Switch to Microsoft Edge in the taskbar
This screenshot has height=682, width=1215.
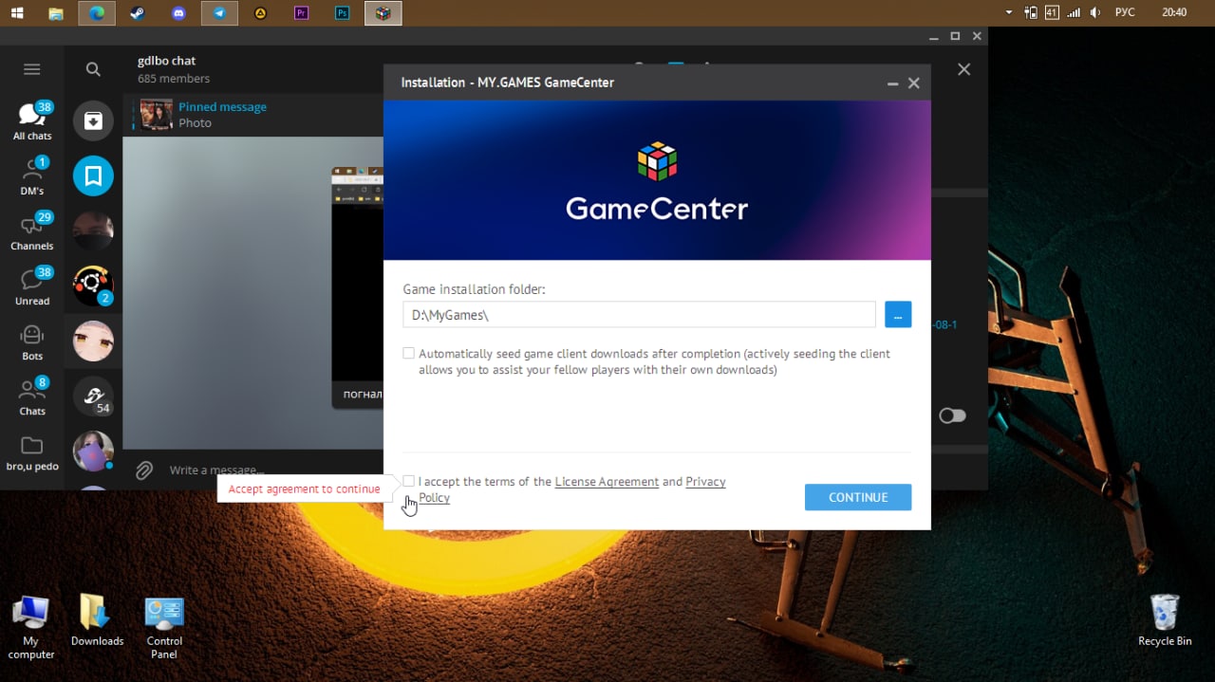tap(97, 12)
